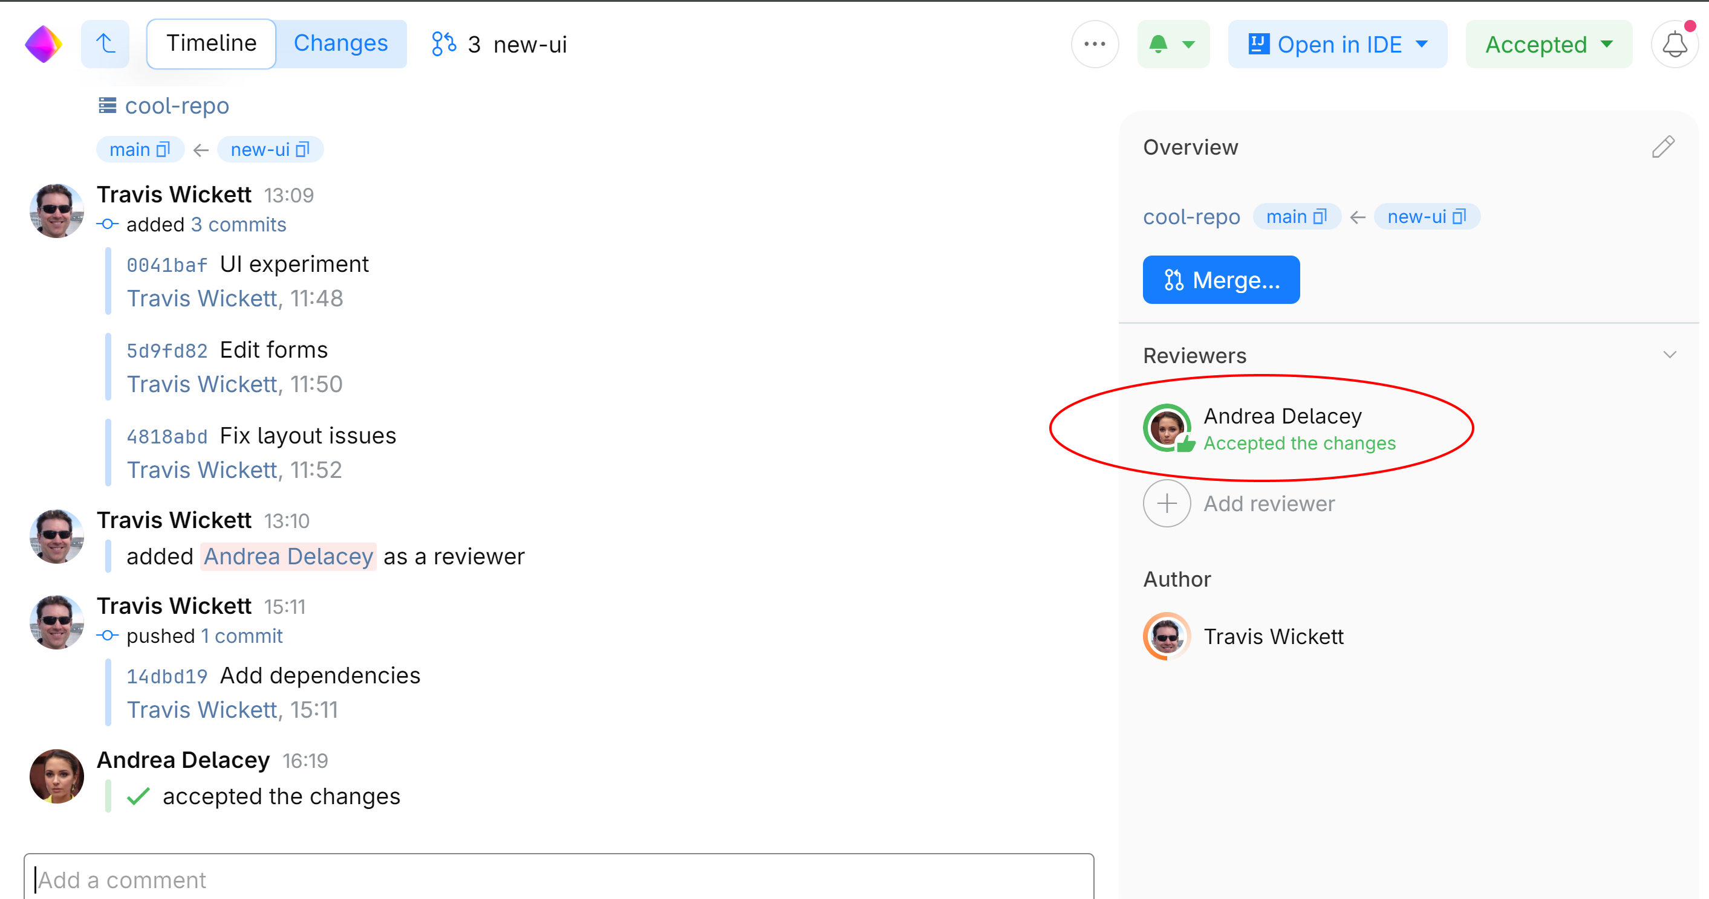Screen dimensions: 1709x899
Task: Open the 3 commits link
Action: pos(239,225)
